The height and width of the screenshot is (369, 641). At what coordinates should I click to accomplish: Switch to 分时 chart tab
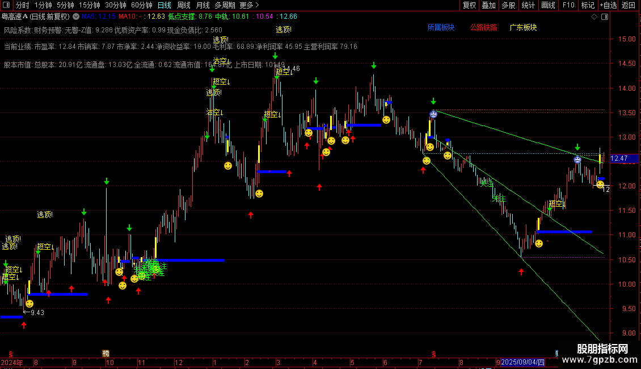tap(22, 5)
